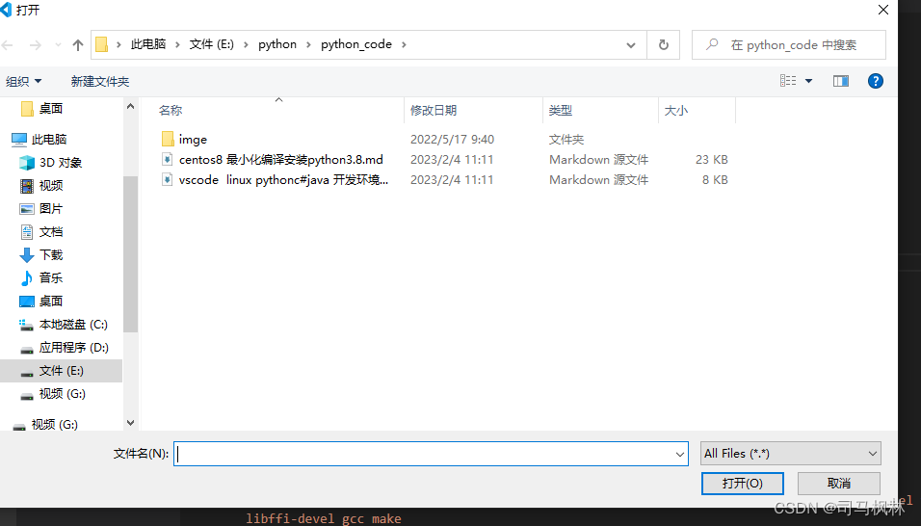Refresh the python_code folder

click(663, 44)
